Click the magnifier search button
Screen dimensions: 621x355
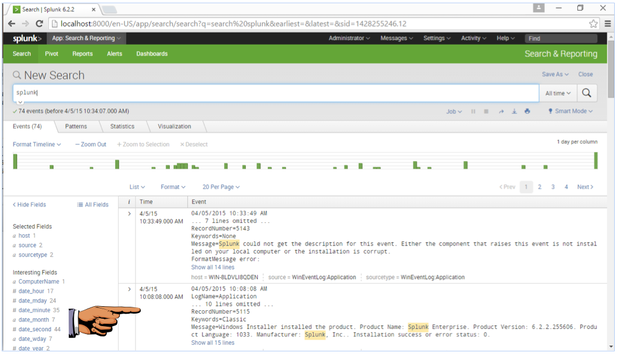tap(586, 93)
